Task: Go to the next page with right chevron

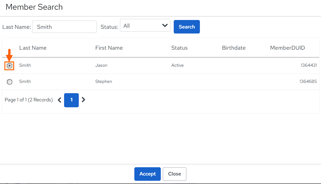Action: (83, 100)
